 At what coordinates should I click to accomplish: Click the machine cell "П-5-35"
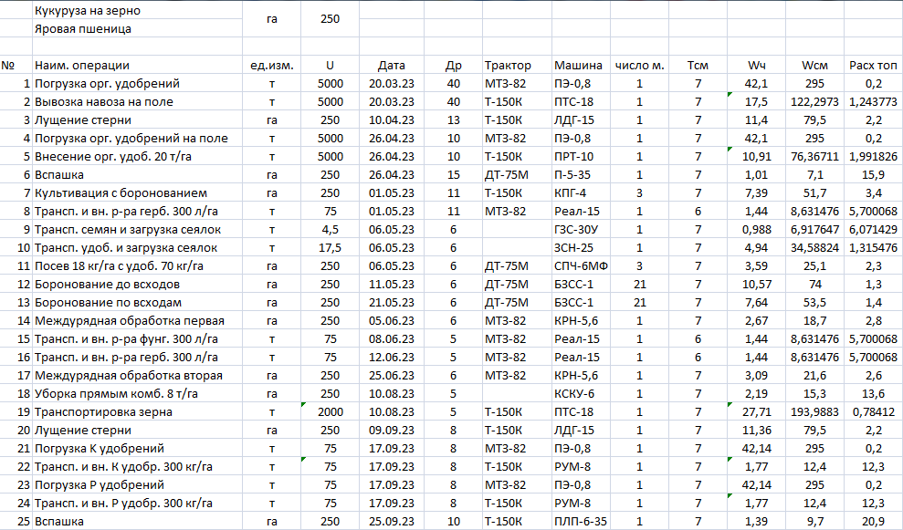click(581, 175)
